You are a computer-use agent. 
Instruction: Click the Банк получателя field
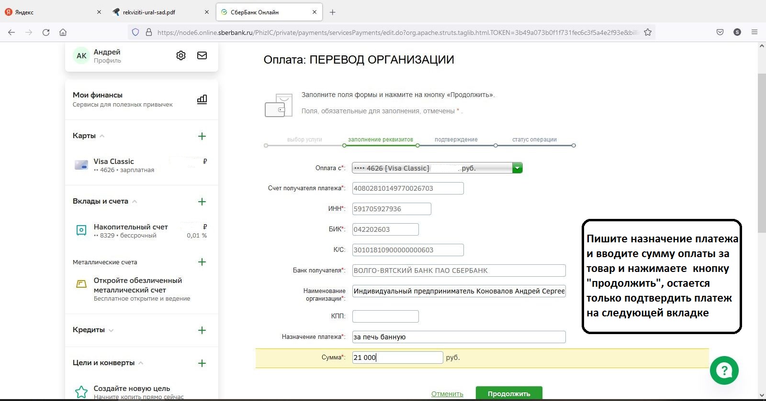click(459, 271)
